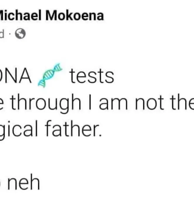Click the word 'neh' at the bottom
The height and width of the screenshot is (203, 194).
[23, 183]
